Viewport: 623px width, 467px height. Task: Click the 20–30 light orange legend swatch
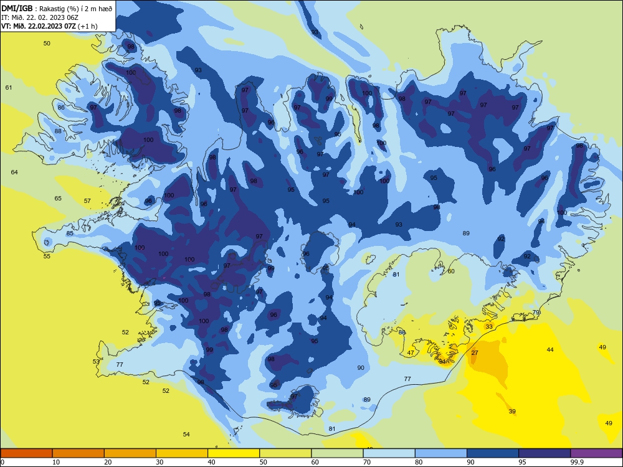coord(130,453)
